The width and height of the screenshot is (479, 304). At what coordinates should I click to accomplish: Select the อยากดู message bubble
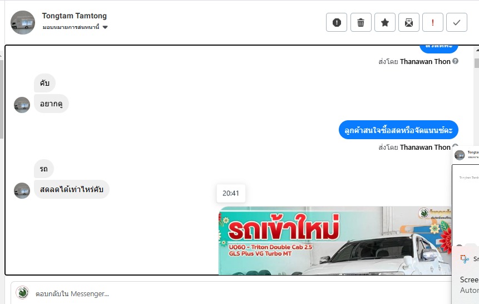[x=51, y=104]
